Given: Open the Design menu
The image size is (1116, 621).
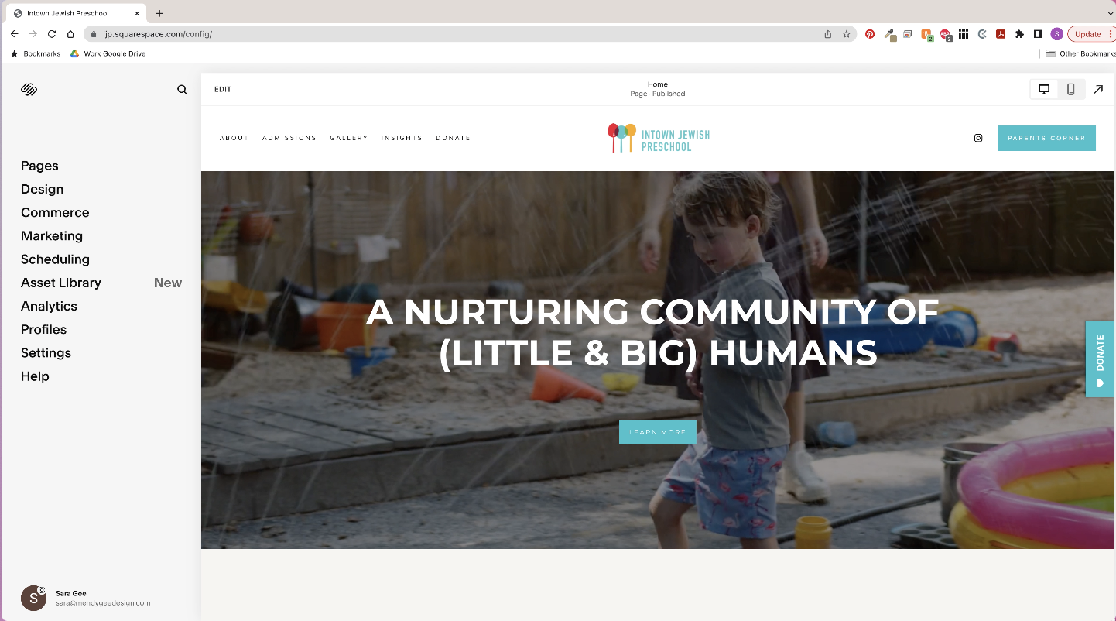Looking at the screenshot, I should click(x=42, y=189).
